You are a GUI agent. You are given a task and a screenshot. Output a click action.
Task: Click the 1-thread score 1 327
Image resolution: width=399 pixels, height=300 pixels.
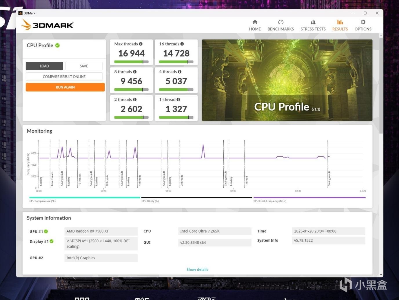[x=176, y=109]
